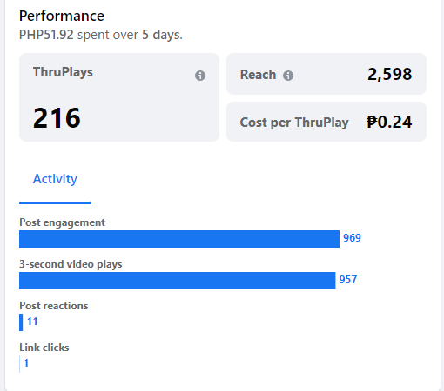Click the 3-second video plays label
This screenshot has width=444, height=391.
pyautogui.click(x=71, y=264)
